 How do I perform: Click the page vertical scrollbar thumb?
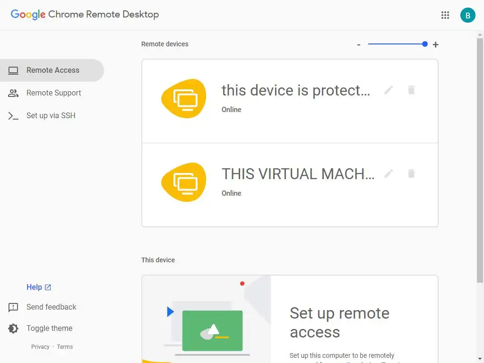pyautogui.click(x=480, y=161)
